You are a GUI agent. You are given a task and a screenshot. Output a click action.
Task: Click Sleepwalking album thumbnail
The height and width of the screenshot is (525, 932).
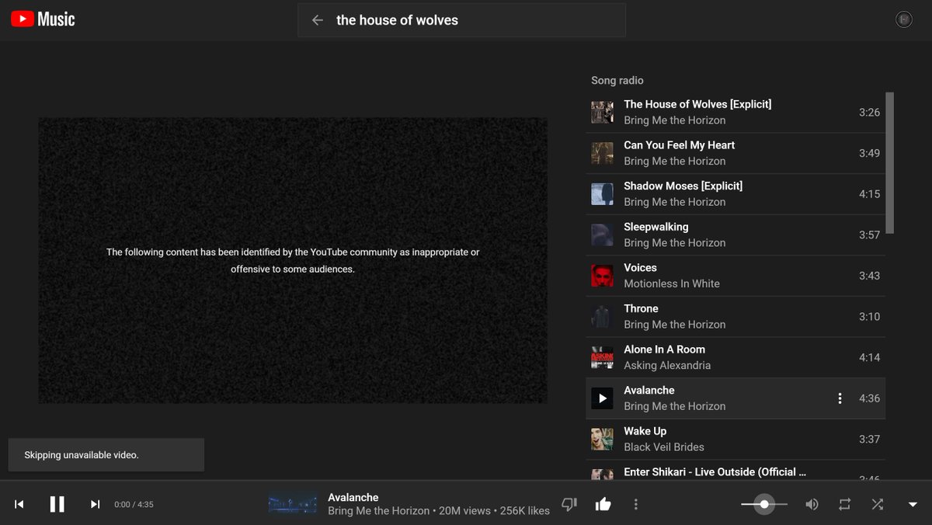click(x=602, y=235)
